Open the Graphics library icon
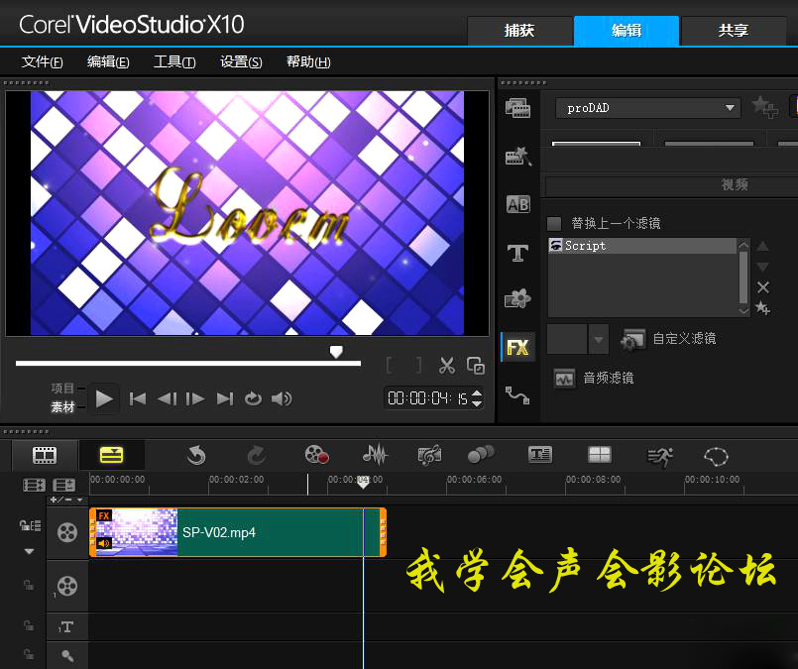The height and width of the screenshot is (669, 798). coord(517,298)
